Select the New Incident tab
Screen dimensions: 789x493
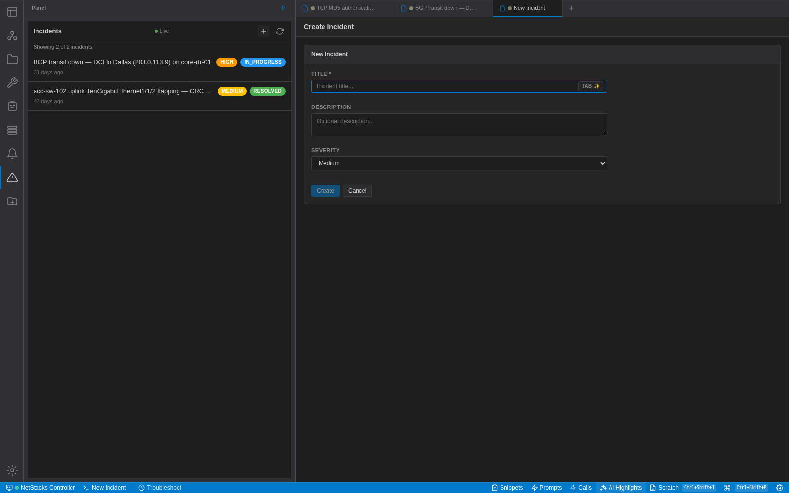pos(528,8)
